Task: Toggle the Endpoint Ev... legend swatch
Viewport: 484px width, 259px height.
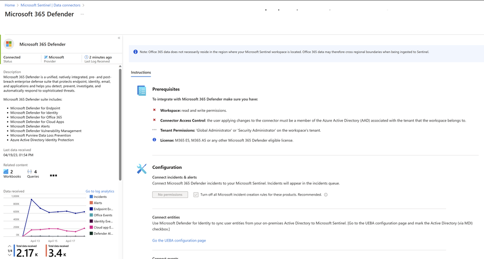Action: click(x=91, y=209)
